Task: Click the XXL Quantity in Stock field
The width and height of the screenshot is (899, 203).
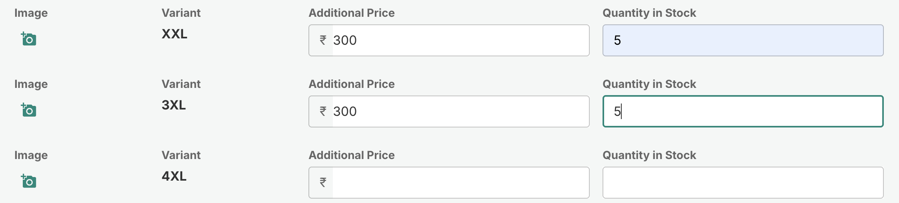Action: coord(742,40)
